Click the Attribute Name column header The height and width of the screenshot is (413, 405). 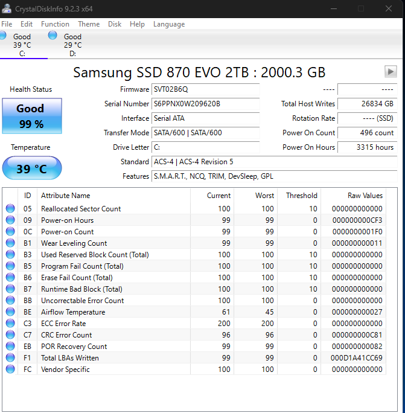[113, 196]
